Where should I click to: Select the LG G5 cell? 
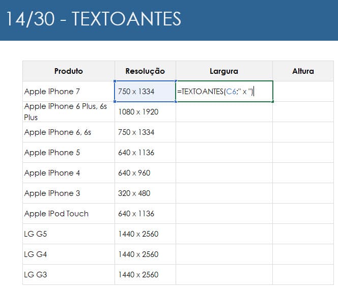click(69, 234)
